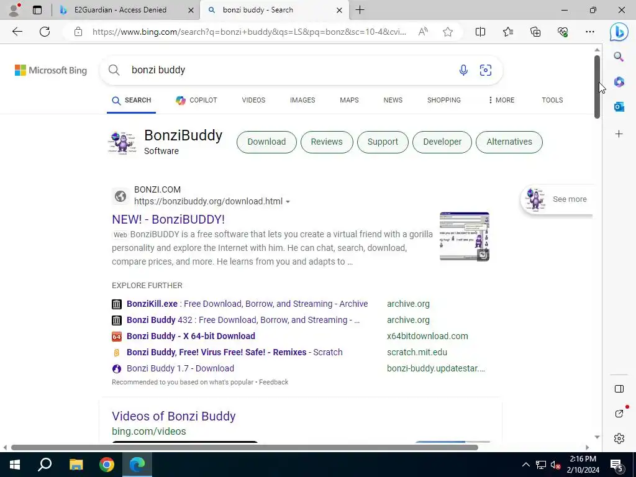636x477 pixels.
Task: Start a visual search with the camera icon
Action: (486, 70)
